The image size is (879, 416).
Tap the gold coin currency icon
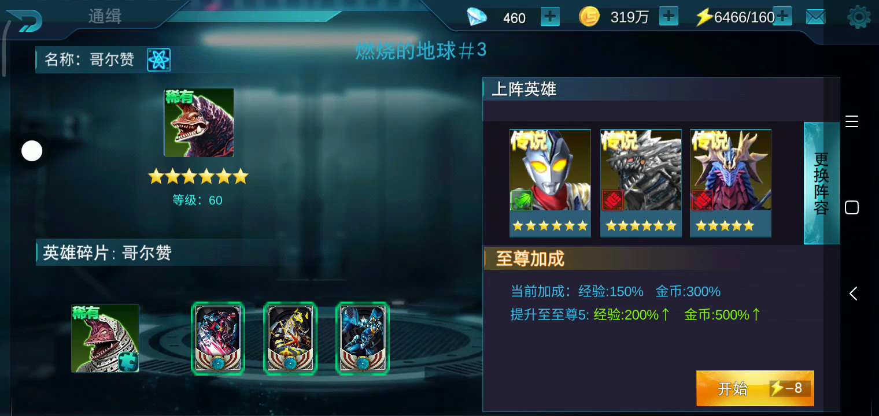pos(589,17)
